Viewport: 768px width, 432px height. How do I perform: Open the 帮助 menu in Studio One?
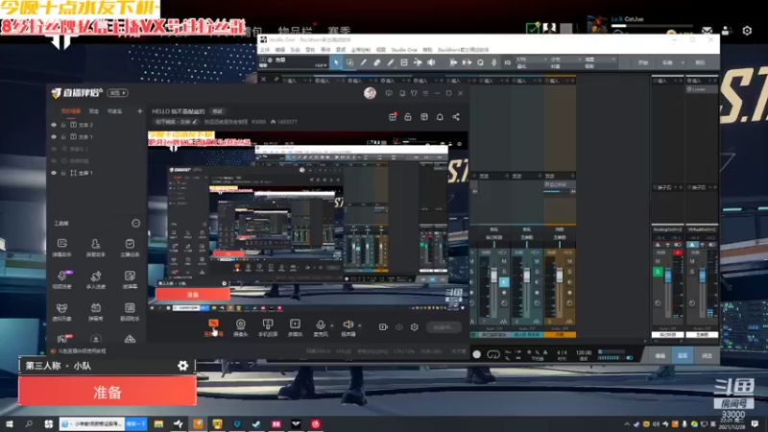pyautogui.click(x=427, y=50)
